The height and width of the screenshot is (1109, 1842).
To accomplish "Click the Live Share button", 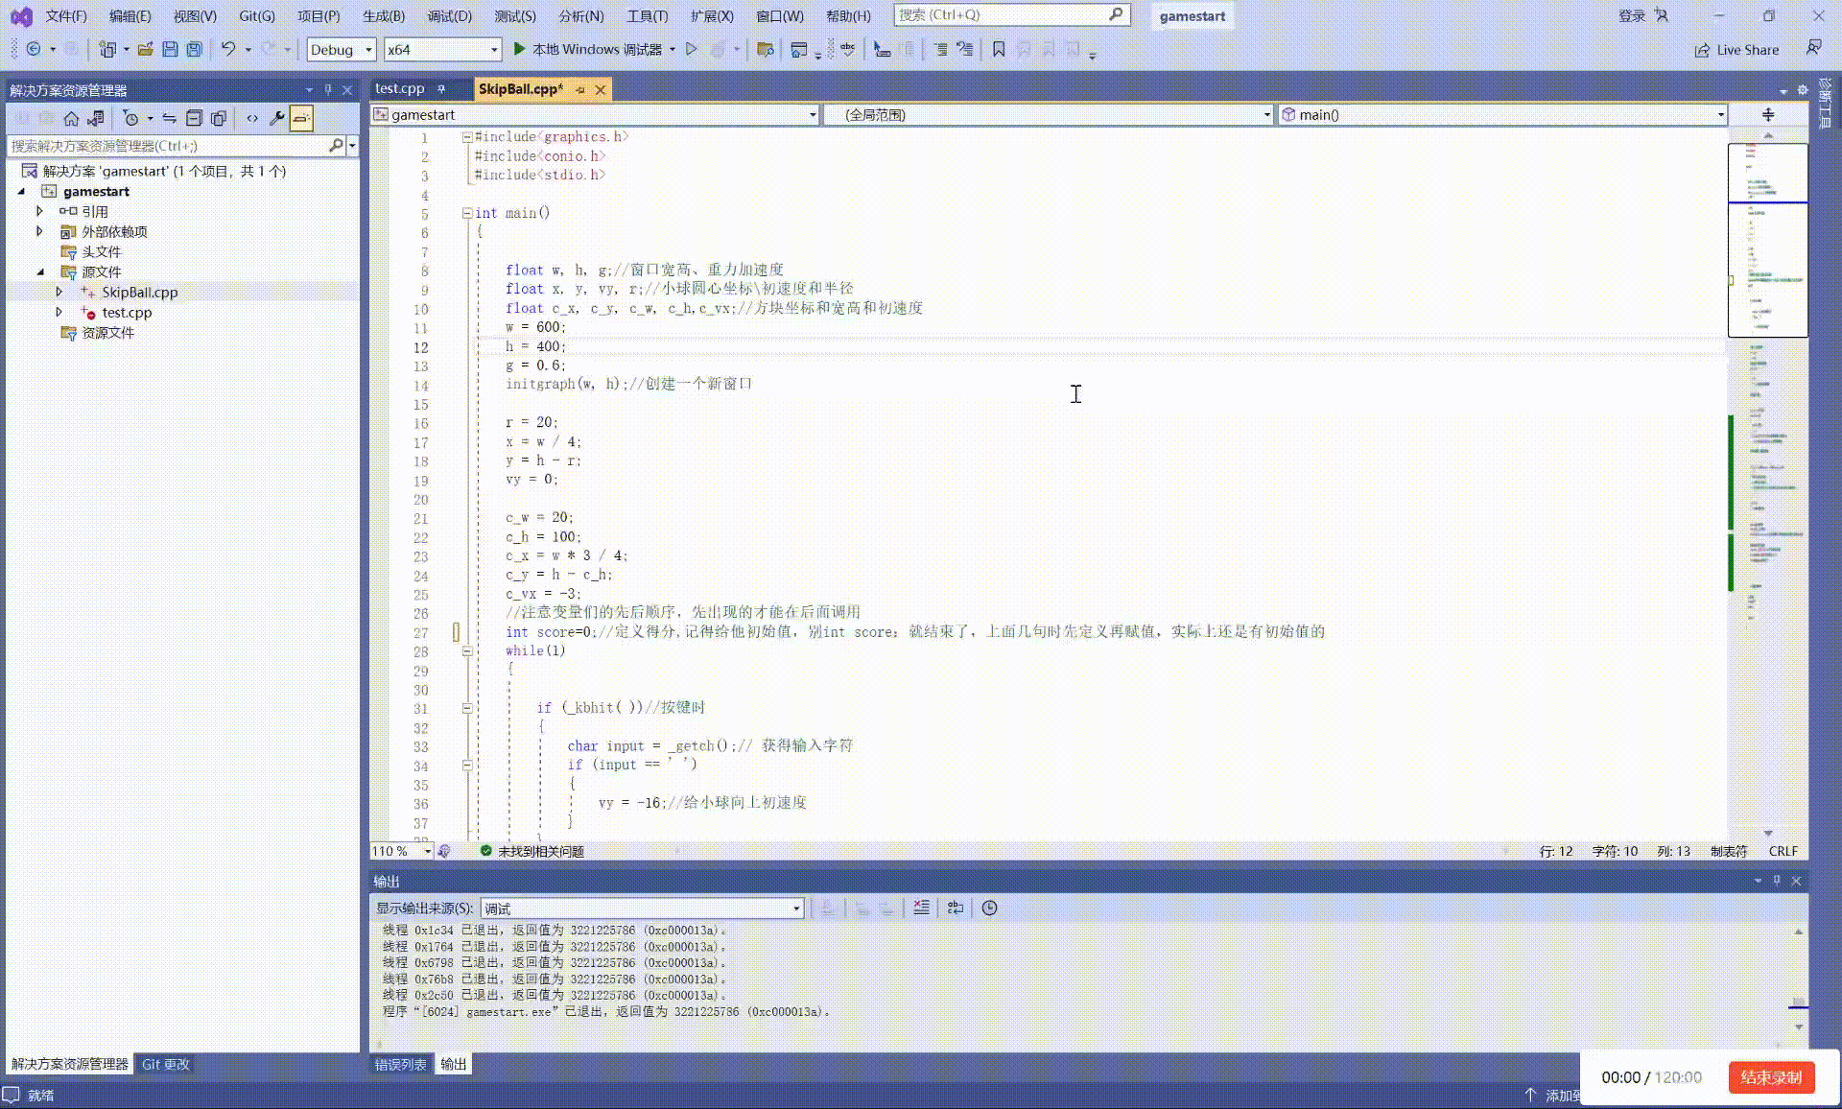I will point(1737,50).
